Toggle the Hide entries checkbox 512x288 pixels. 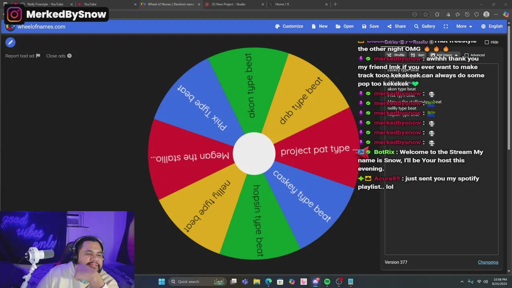(x=487, y=42)
